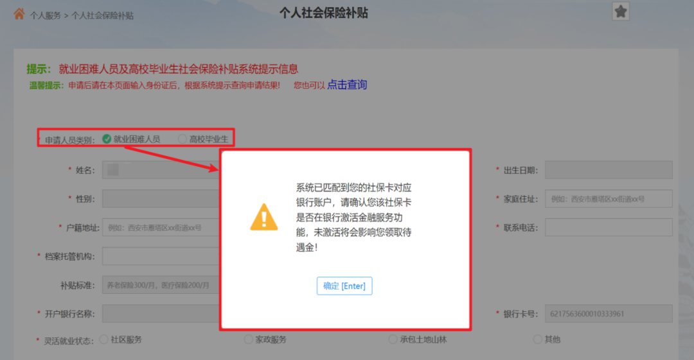Click the star favorite icon
This screenshot has width=694, height=360.
point(621,12)
